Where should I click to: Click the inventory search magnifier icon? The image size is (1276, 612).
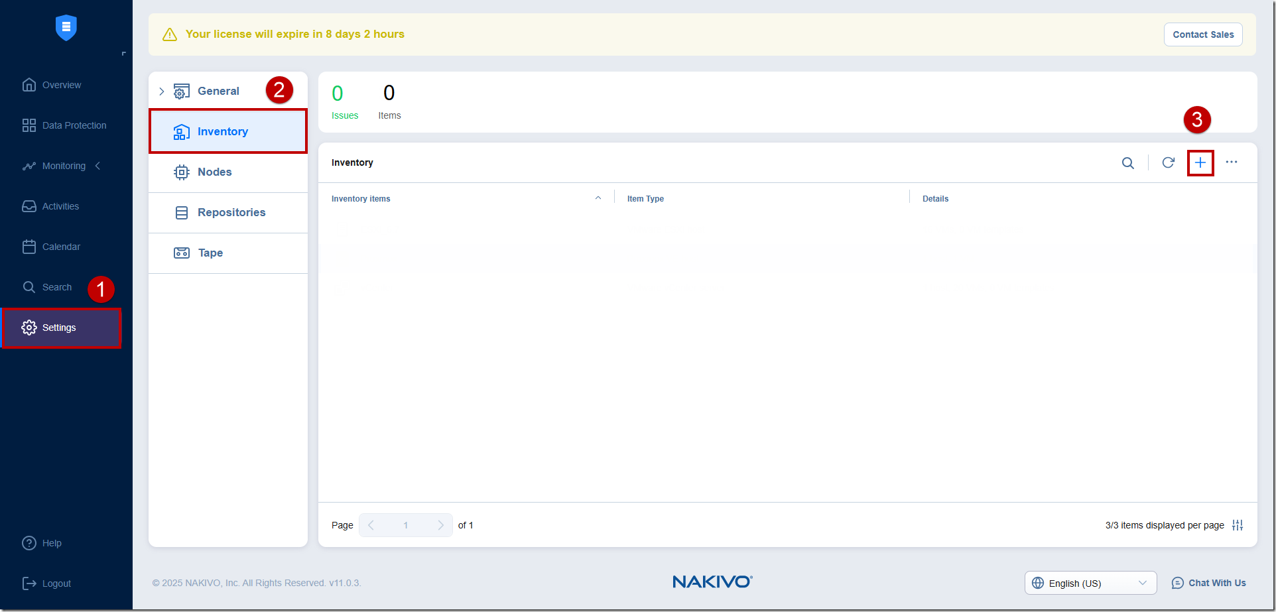pos(1127,162)
